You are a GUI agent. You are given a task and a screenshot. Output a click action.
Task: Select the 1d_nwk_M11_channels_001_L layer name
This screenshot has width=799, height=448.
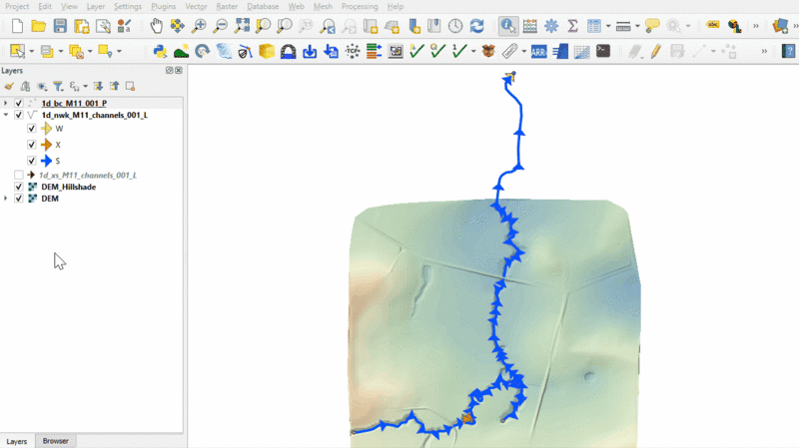point(95,115)
